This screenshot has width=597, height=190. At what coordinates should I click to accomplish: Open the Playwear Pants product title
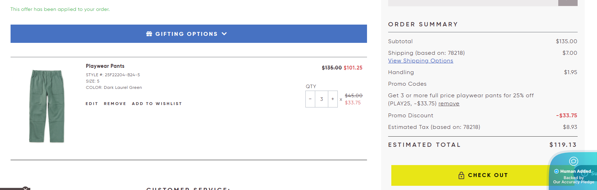[105, 66]
